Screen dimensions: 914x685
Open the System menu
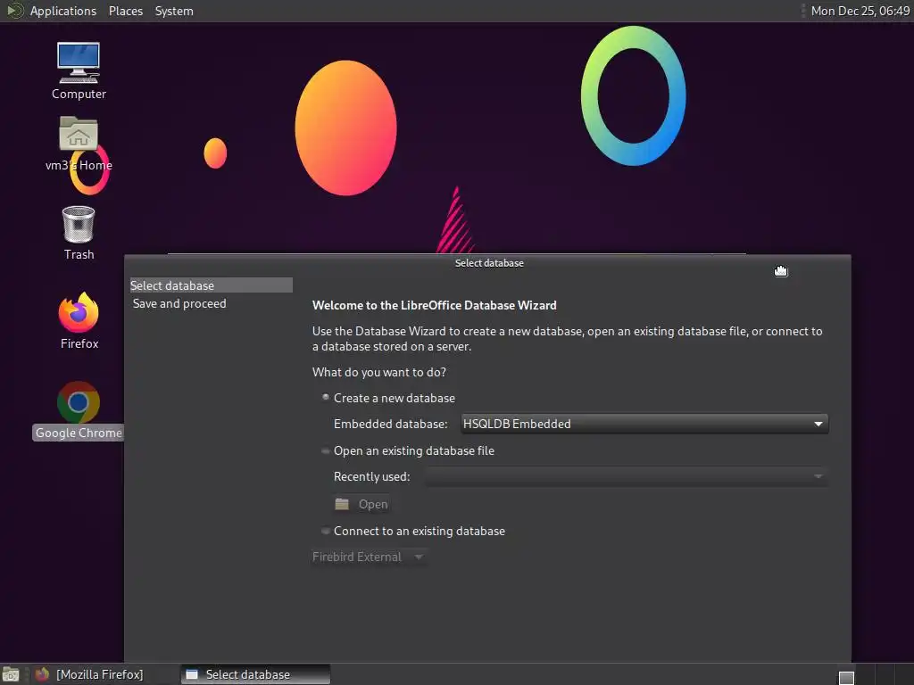tap(174, 11)
